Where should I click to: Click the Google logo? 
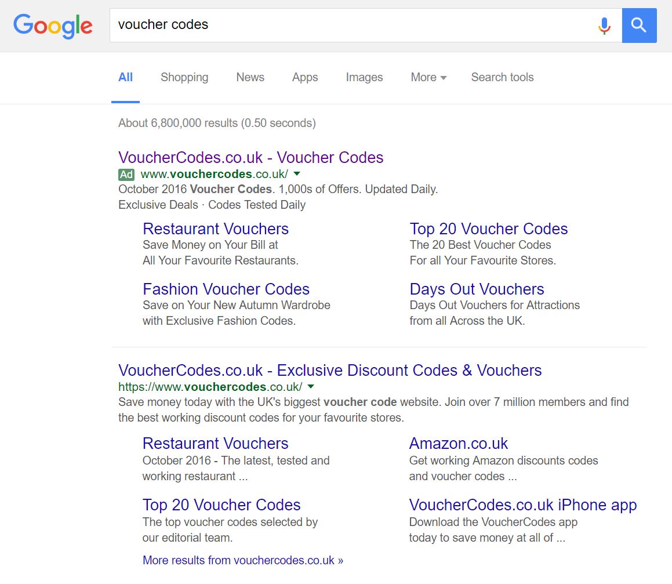[53, 26]
